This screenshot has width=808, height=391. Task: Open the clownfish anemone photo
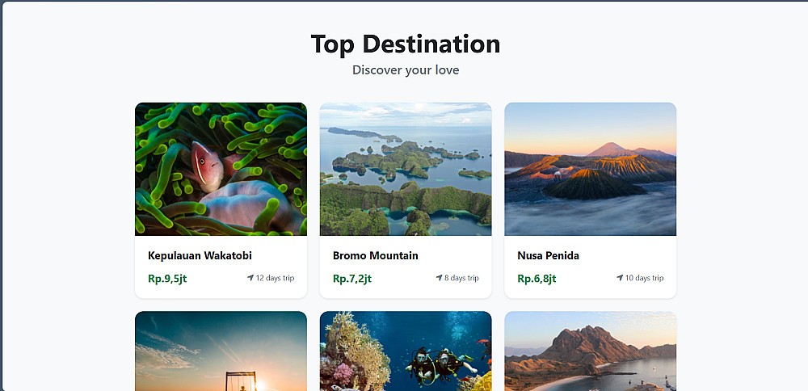click(x=221, y=169)
